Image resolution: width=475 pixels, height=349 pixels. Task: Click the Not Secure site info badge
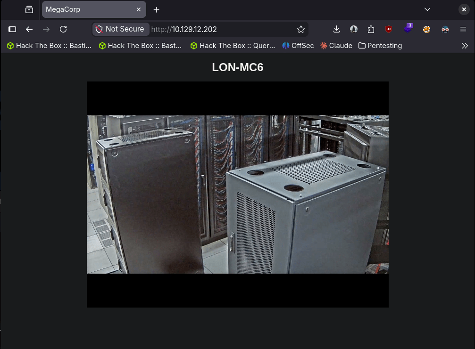[x=121, y=29]
